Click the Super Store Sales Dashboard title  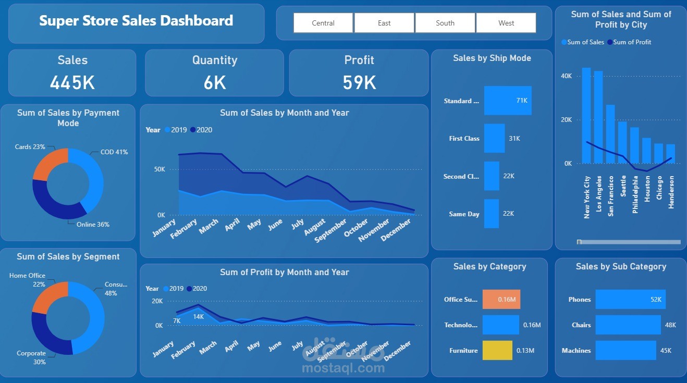pos(136,21)
